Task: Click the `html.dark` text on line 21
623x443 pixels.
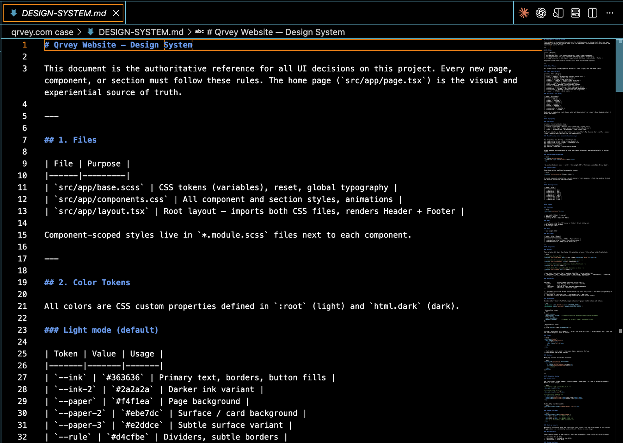Action: tap(396, 306)
